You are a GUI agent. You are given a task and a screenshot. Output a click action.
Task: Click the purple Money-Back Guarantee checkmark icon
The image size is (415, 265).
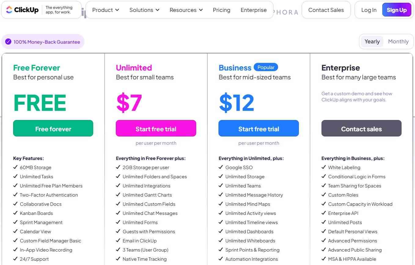click(8, 42)
